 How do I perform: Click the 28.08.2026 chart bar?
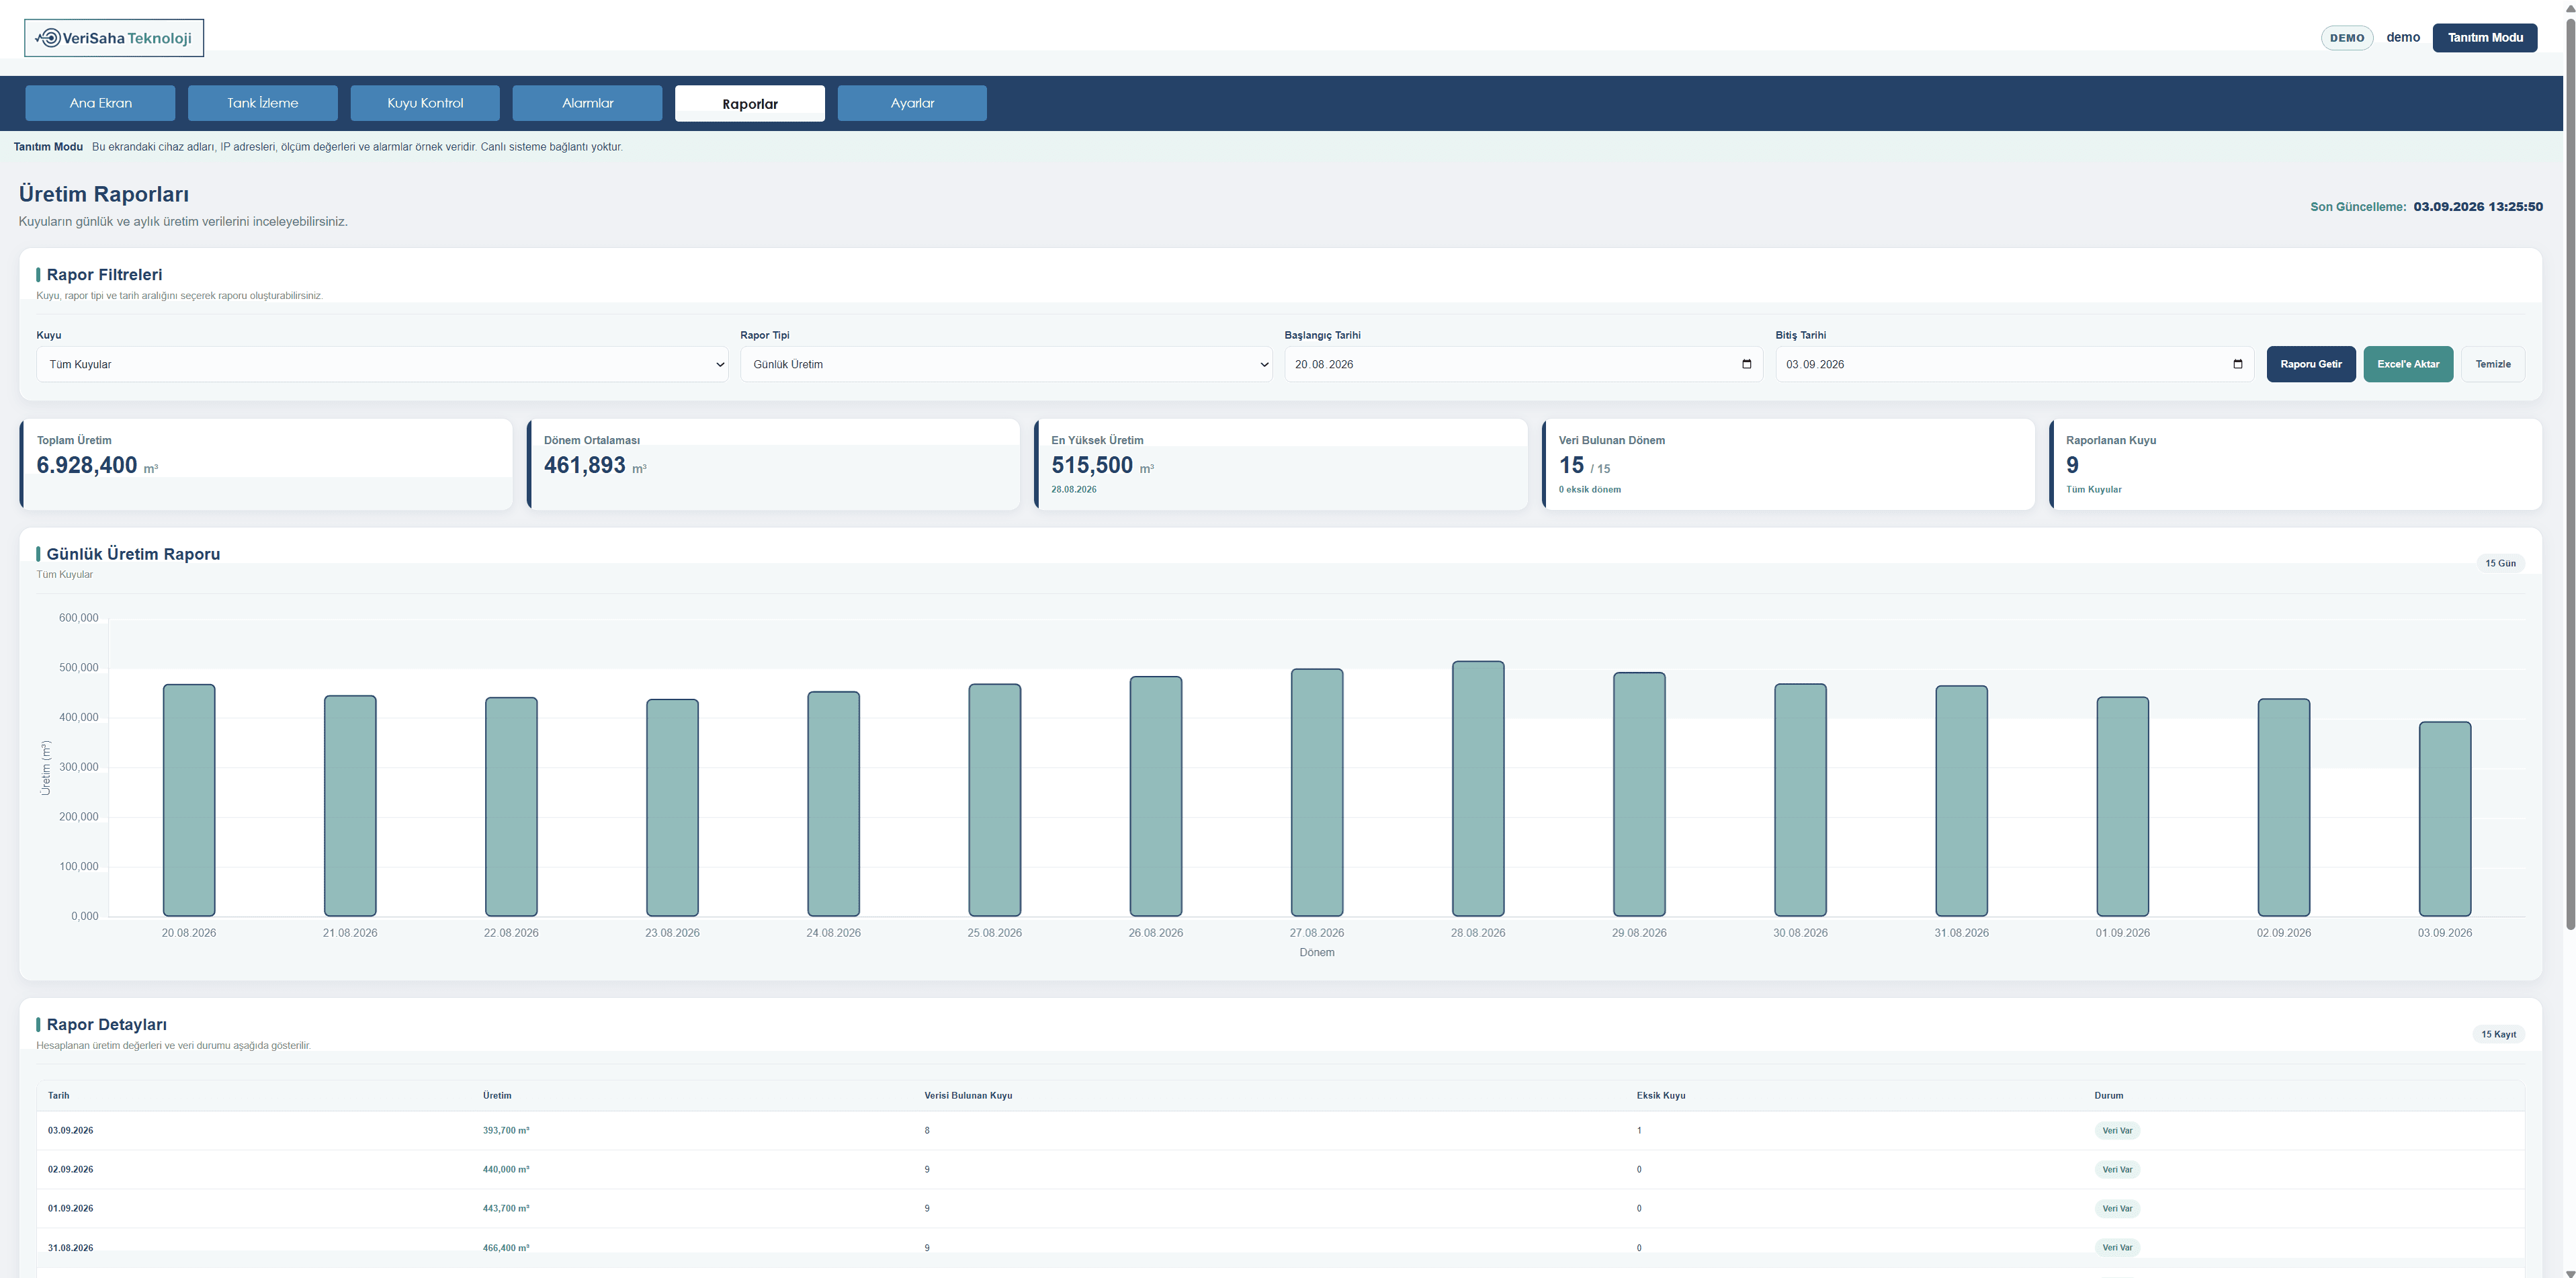[1478, 789]
